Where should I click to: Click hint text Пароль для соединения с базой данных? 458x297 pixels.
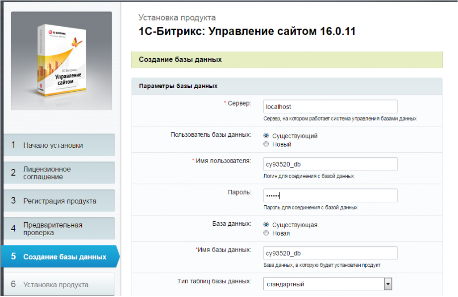pos(310,207)
